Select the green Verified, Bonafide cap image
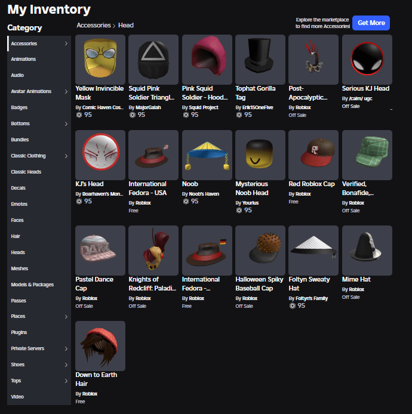The image size is (412, 414). (x=367, y=155)
